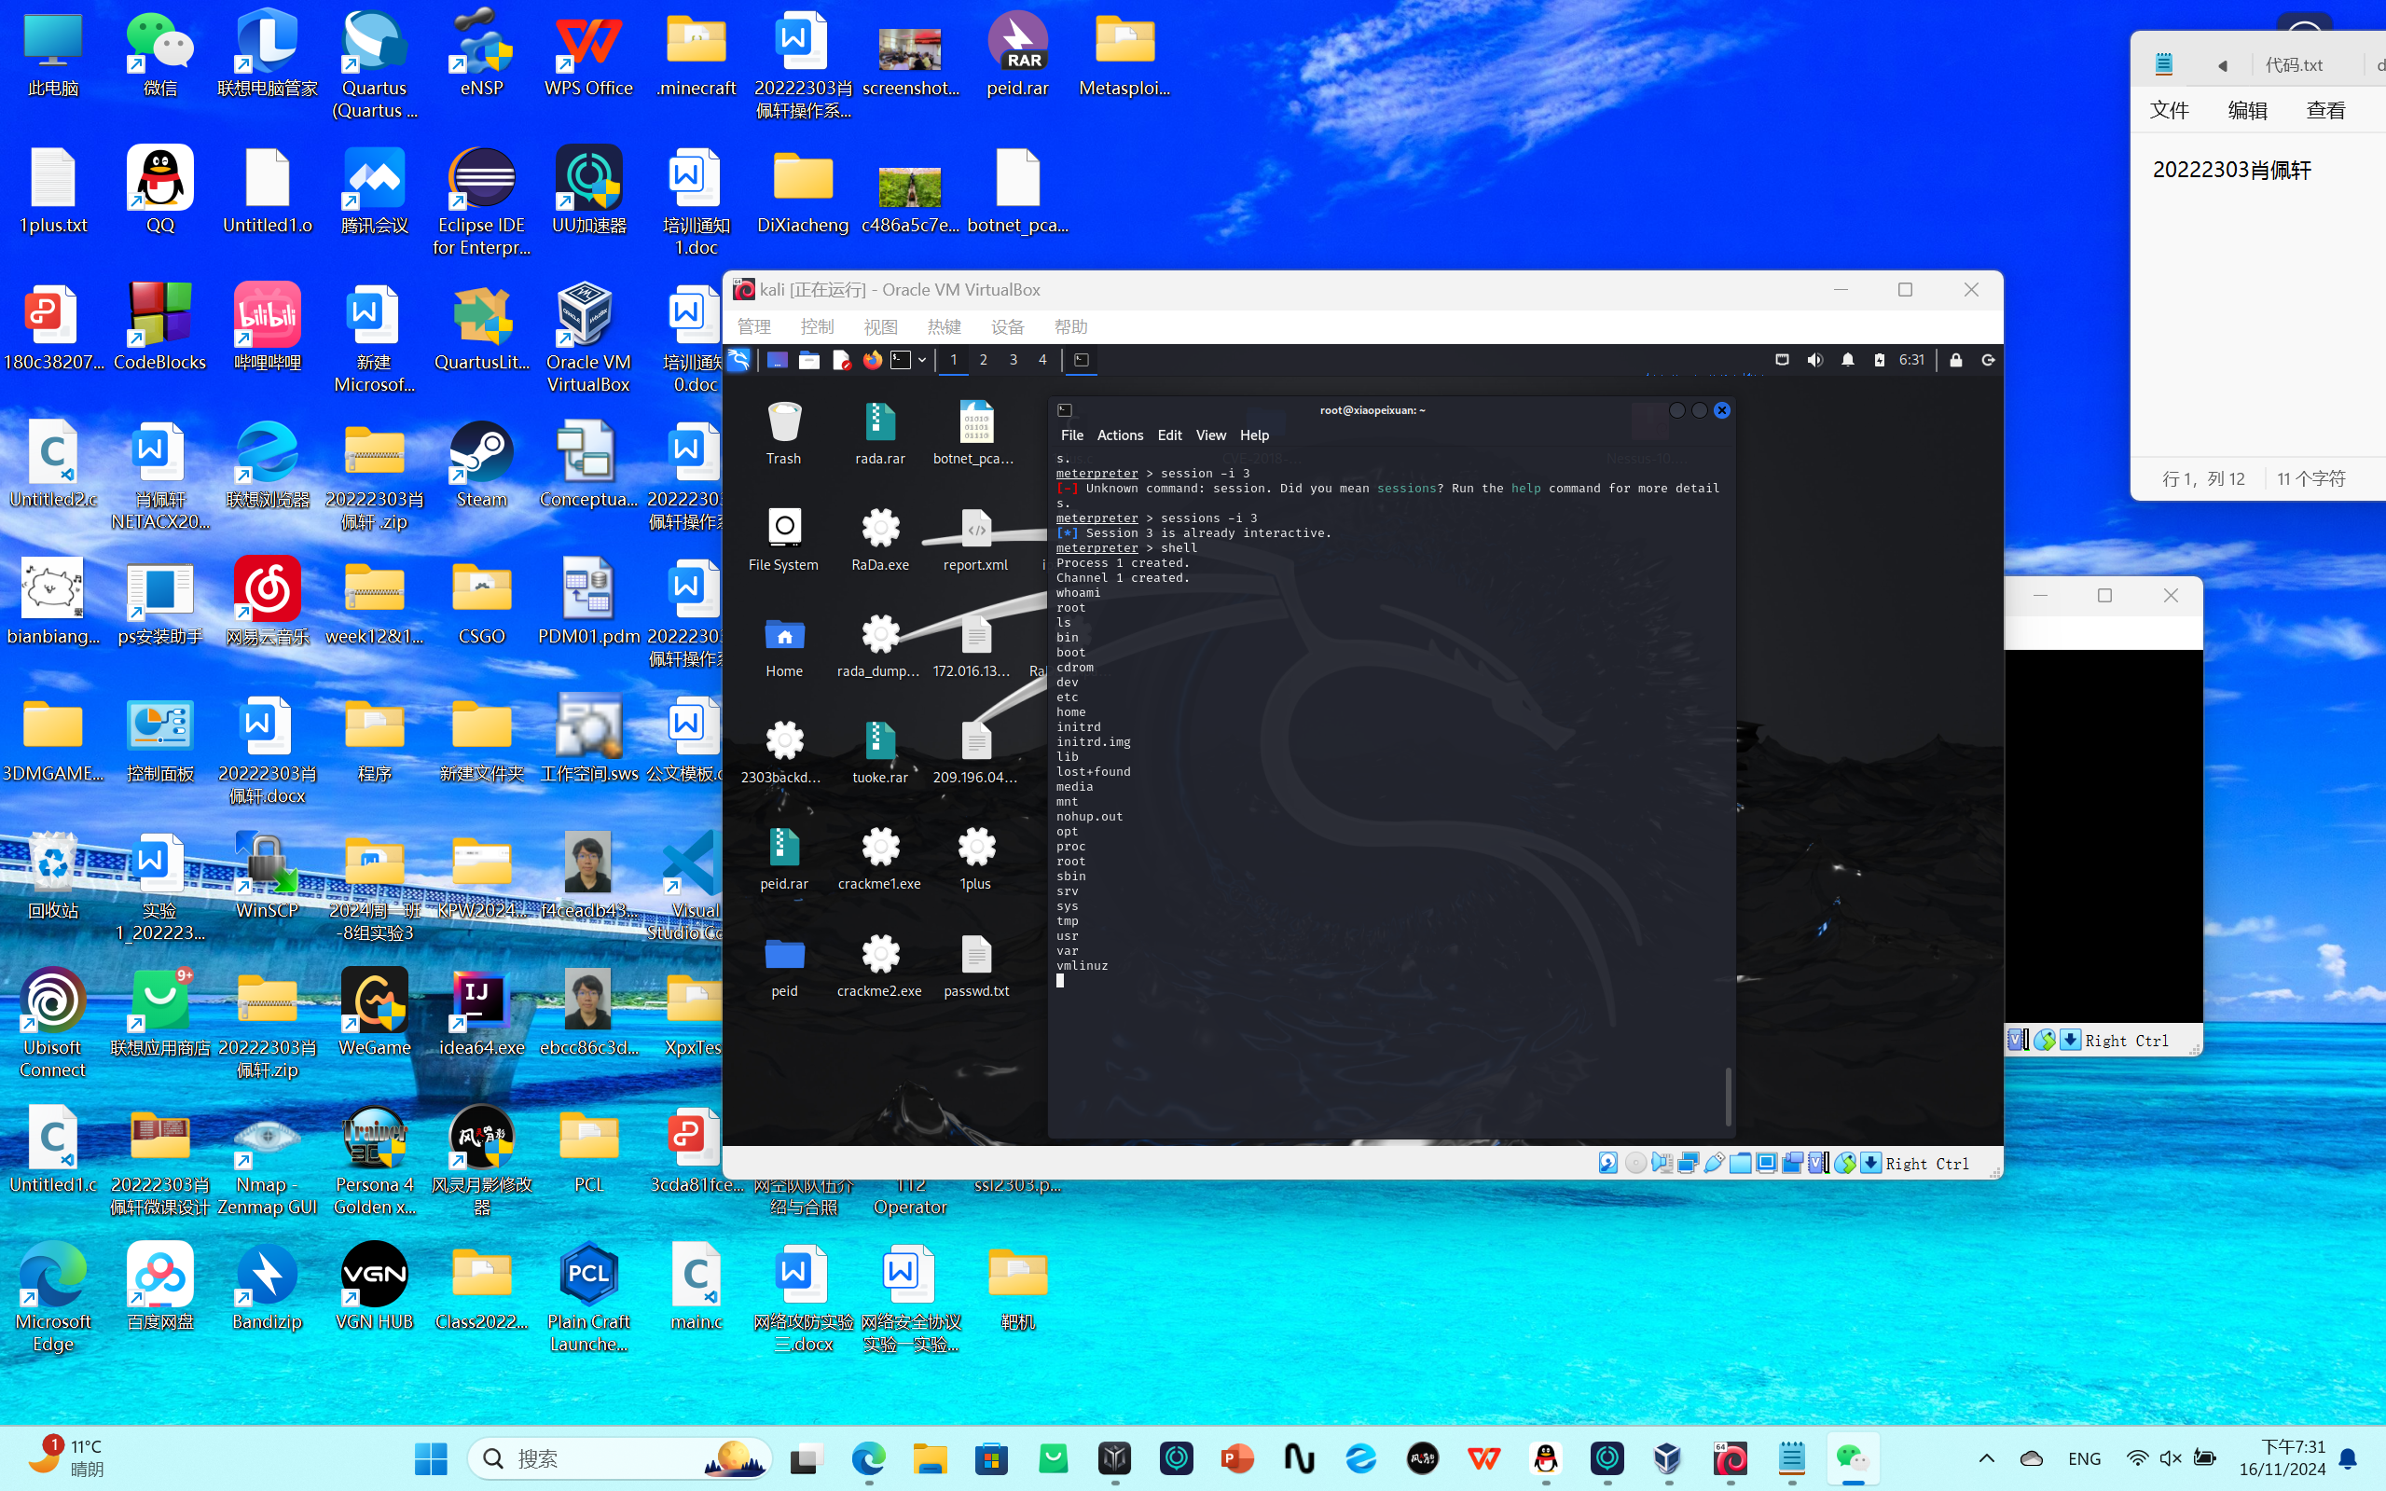2386x1491 pixels.
Task: Click the audio icon in VirtualBox status bar
Action: click(1662, 1163)
